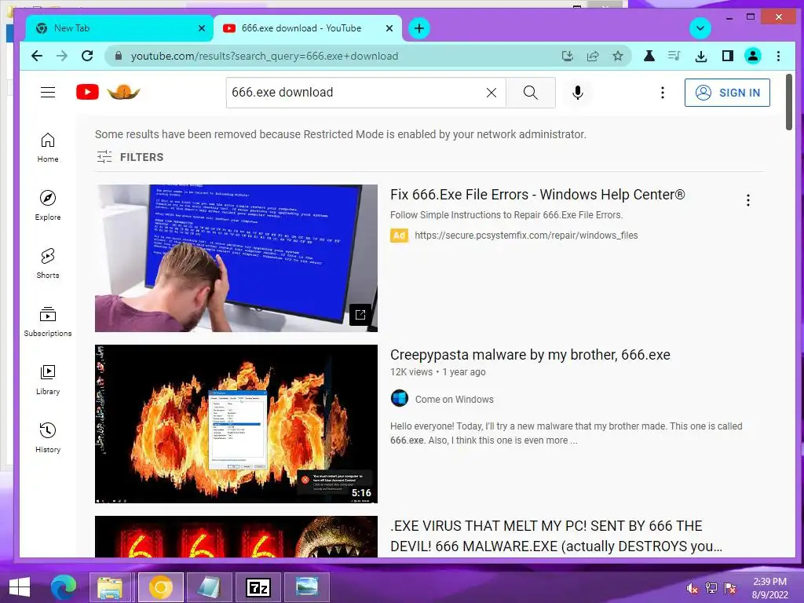
Task: Open Creepypasta malware by my brother video title
Action: coord(530,355)
